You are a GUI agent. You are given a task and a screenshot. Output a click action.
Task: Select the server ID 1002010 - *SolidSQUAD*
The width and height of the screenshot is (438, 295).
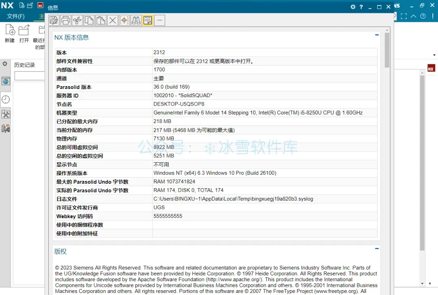pyautogui.click(x=183, y=96)
